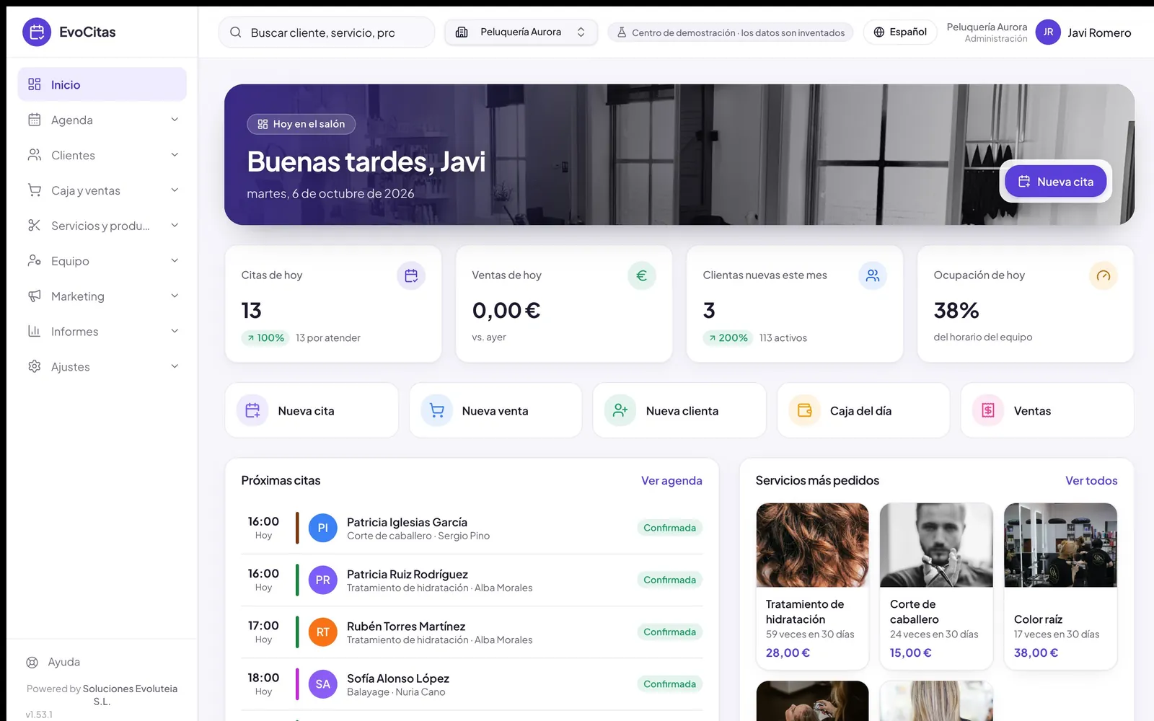Open the Agenda menu item
This screenshot has height=721, width=1154.
[x=102, y=120]
